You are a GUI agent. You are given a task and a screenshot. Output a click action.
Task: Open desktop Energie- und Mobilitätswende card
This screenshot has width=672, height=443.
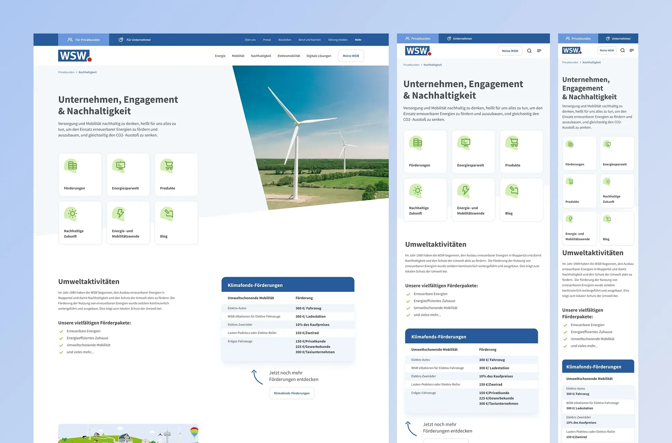(128, 223)
